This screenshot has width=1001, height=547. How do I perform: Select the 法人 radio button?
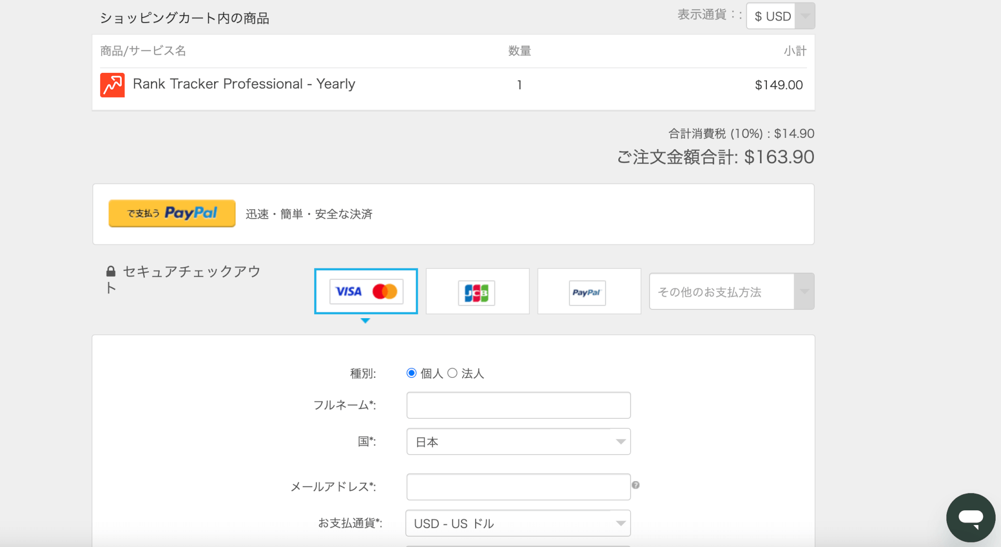tap(453, 373)
